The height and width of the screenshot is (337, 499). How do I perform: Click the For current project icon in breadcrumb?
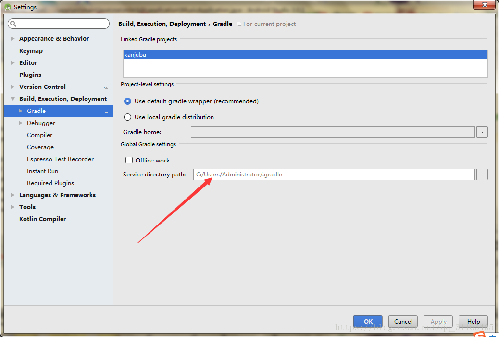point(239,24)
